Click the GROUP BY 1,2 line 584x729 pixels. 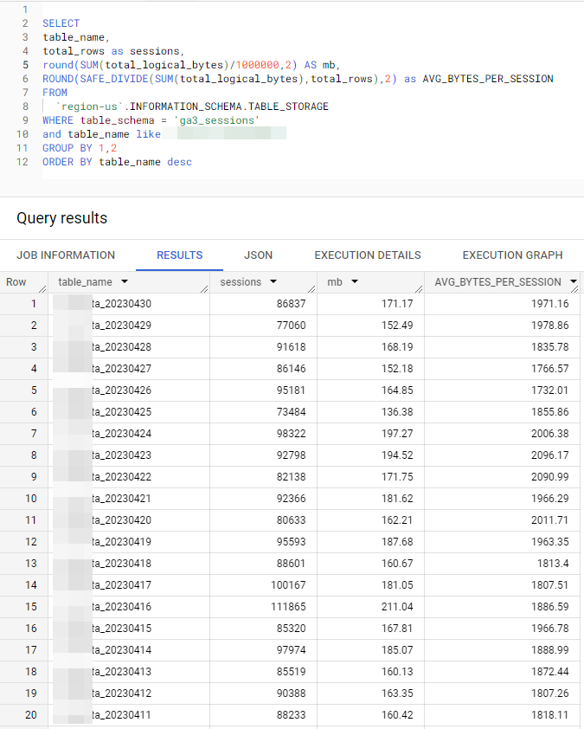pyautogui.click(x=80, y=148)
